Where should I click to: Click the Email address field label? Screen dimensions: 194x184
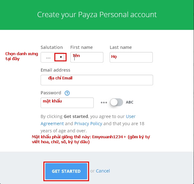[55, 70]
